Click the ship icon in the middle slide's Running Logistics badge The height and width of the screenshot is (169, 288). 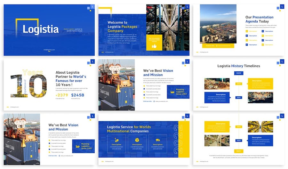pos(173,92)
